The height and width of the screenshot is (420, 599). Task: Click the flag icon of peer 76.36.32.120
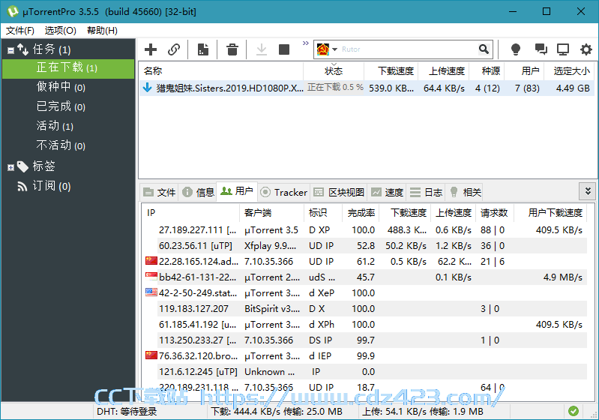pyautogui.click(x=151, y=355)
